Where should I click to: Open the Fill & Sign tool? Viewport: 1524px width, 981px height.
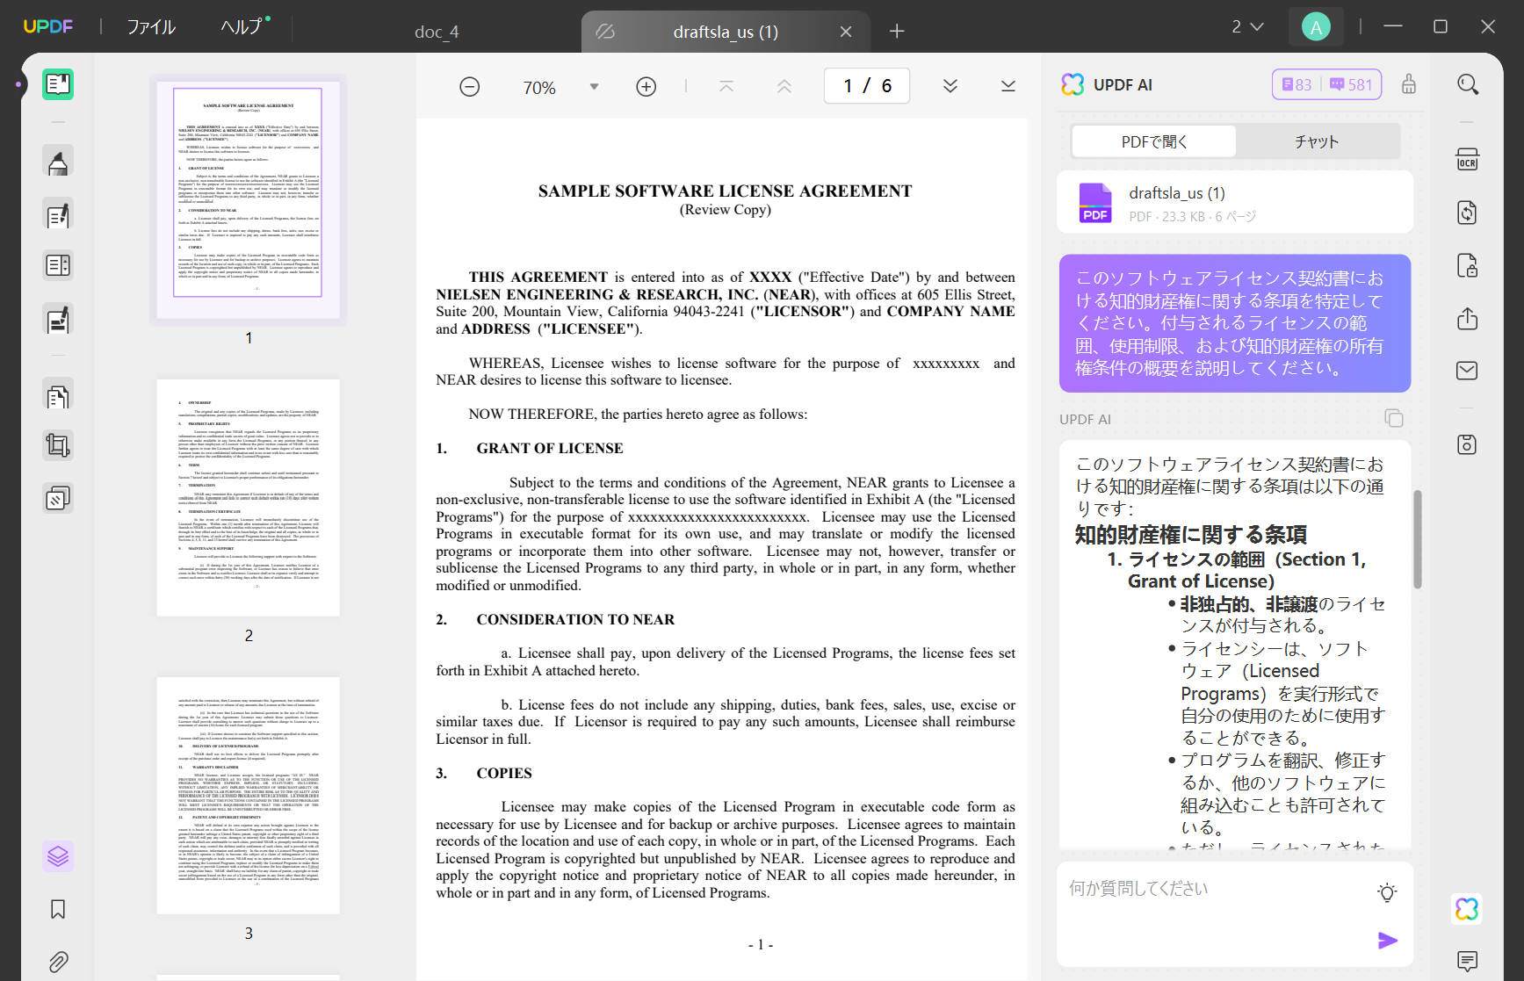click(58, 320)
